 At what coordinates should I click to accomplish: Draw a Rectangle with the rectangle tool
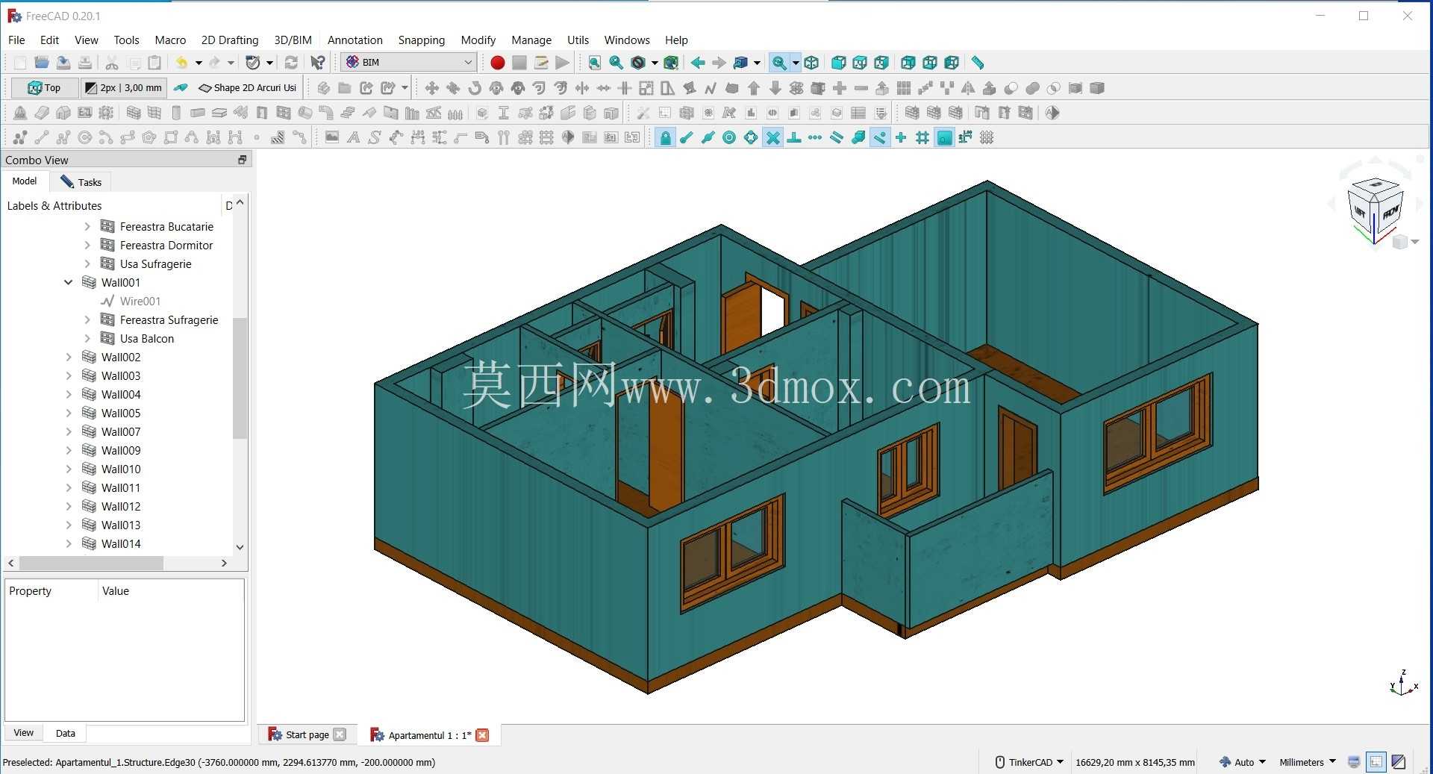tap(171, 137)
